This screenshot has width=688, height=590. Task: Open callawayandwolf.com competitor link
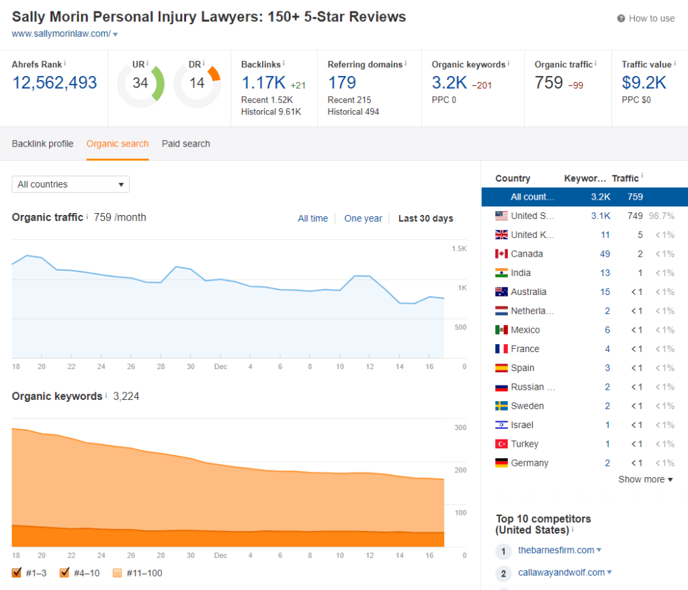[x=561, y=573]
